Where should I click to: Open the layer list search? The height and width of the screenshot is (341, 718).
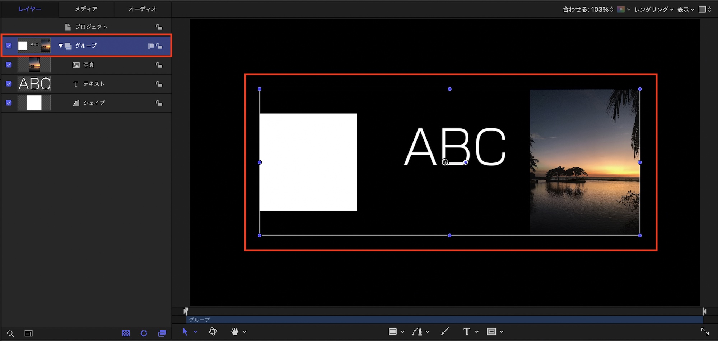(10, 333)
